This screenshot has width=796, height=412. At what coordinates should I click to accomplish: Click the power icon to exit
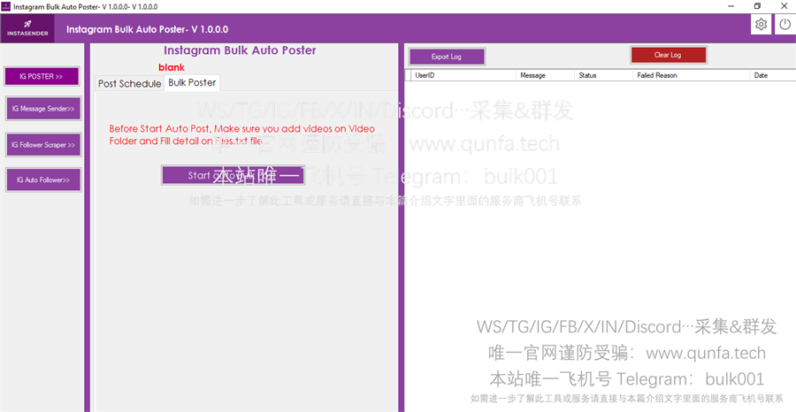(785, 24)
